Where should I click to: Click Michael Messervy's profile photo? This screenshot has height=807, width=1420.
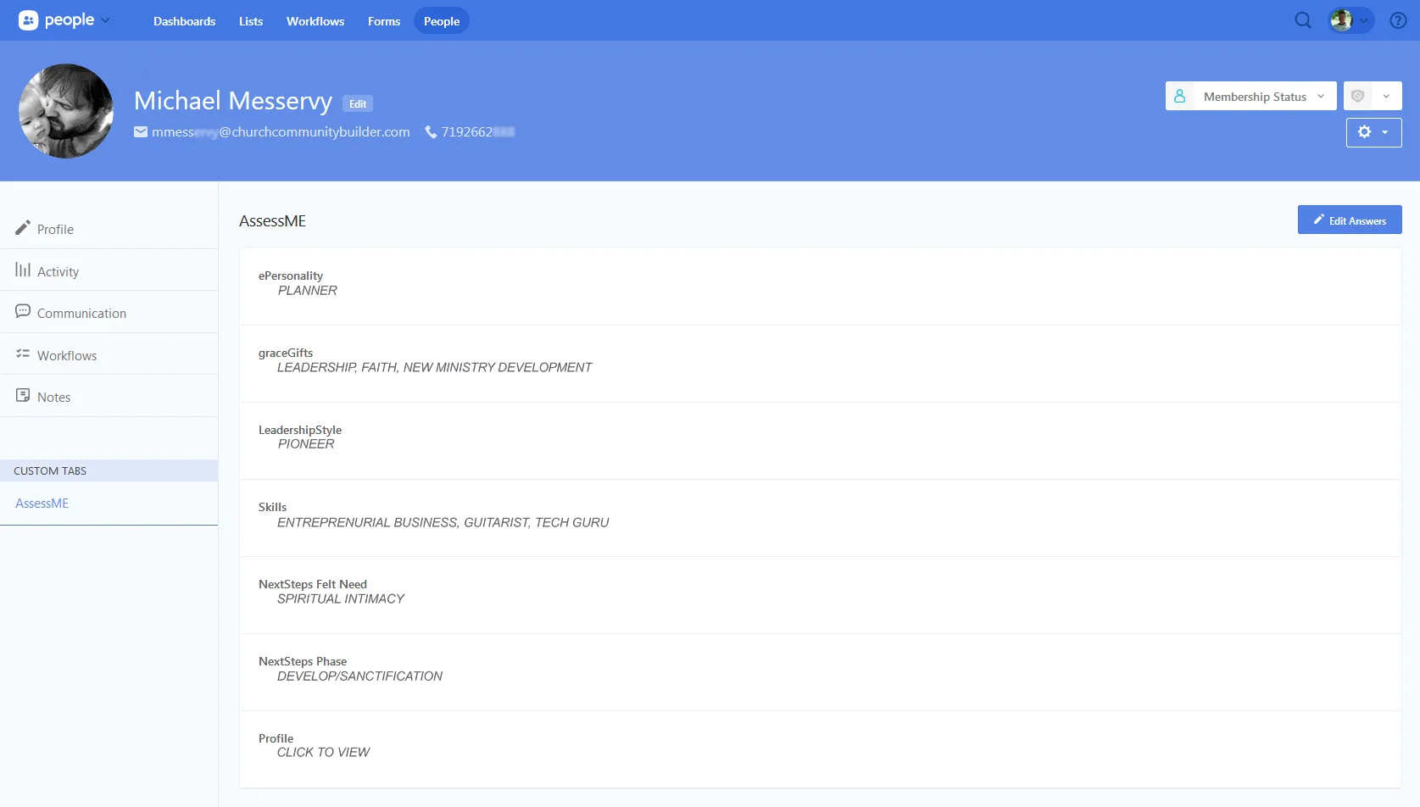66,111
